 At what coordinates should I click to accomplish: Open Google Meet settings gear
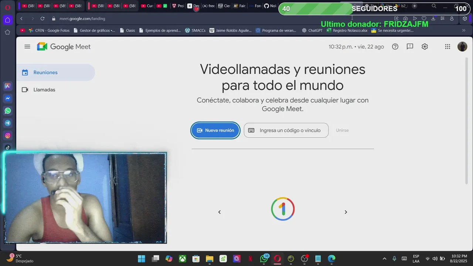click(x=425, y=47)
